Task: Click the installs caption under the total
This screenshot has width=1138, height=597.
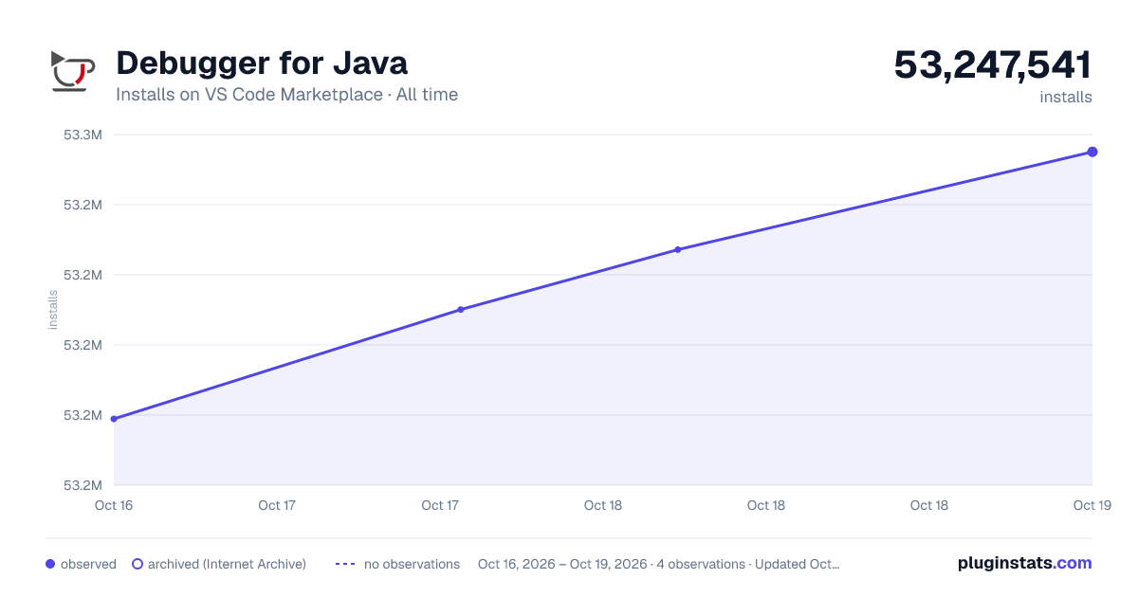Action: click(1066, 97)
